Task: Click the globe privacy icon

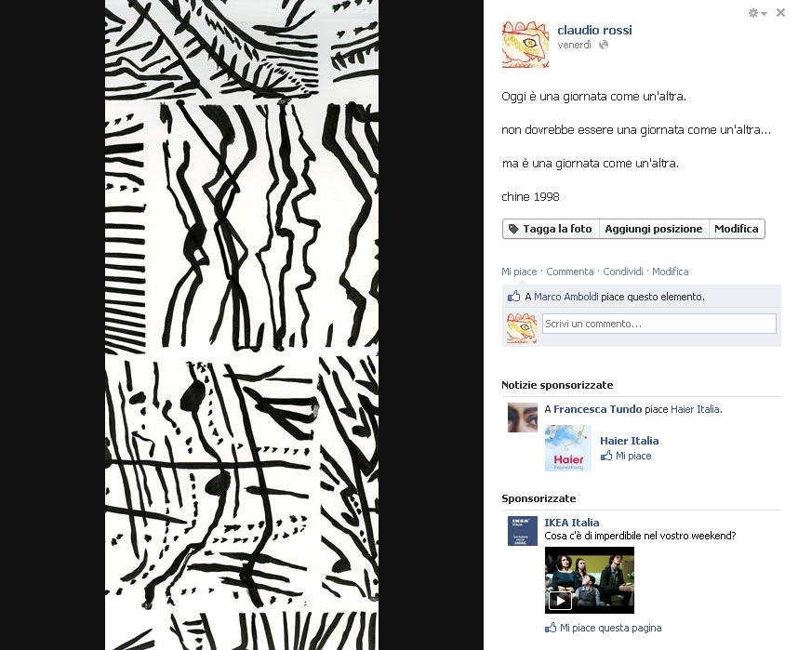Action: point(604,45)
